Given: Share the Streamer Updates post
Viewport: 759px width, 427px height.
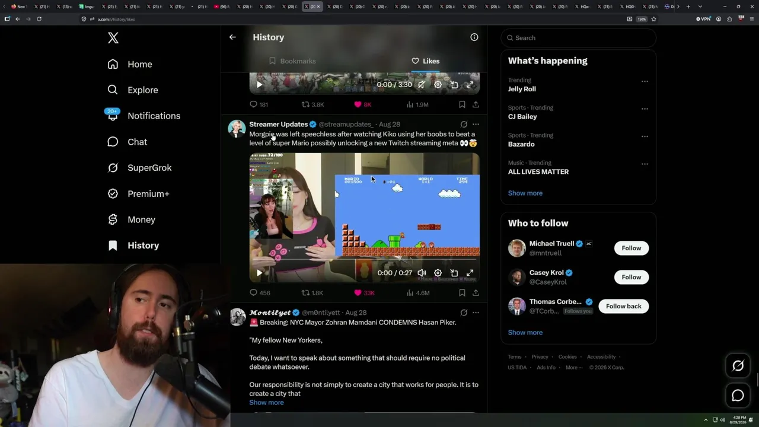Looking at the screenshot, I should point(476,293).
